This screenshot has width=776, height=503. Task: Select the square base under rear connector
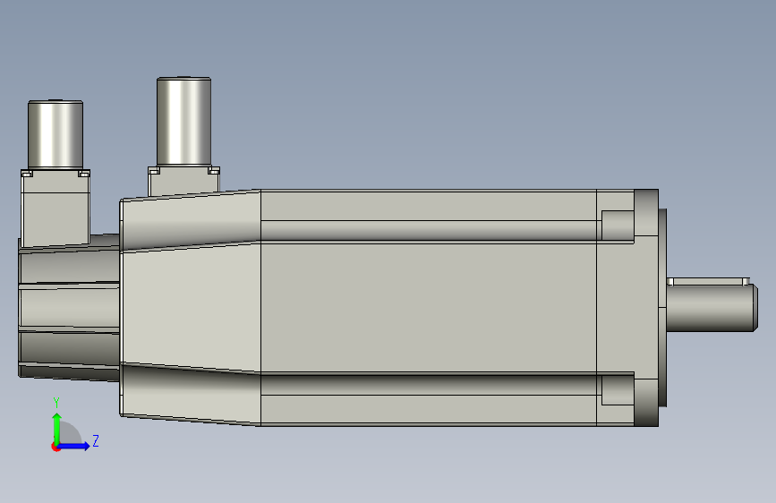pyautogui.click(x=55, y=208)
